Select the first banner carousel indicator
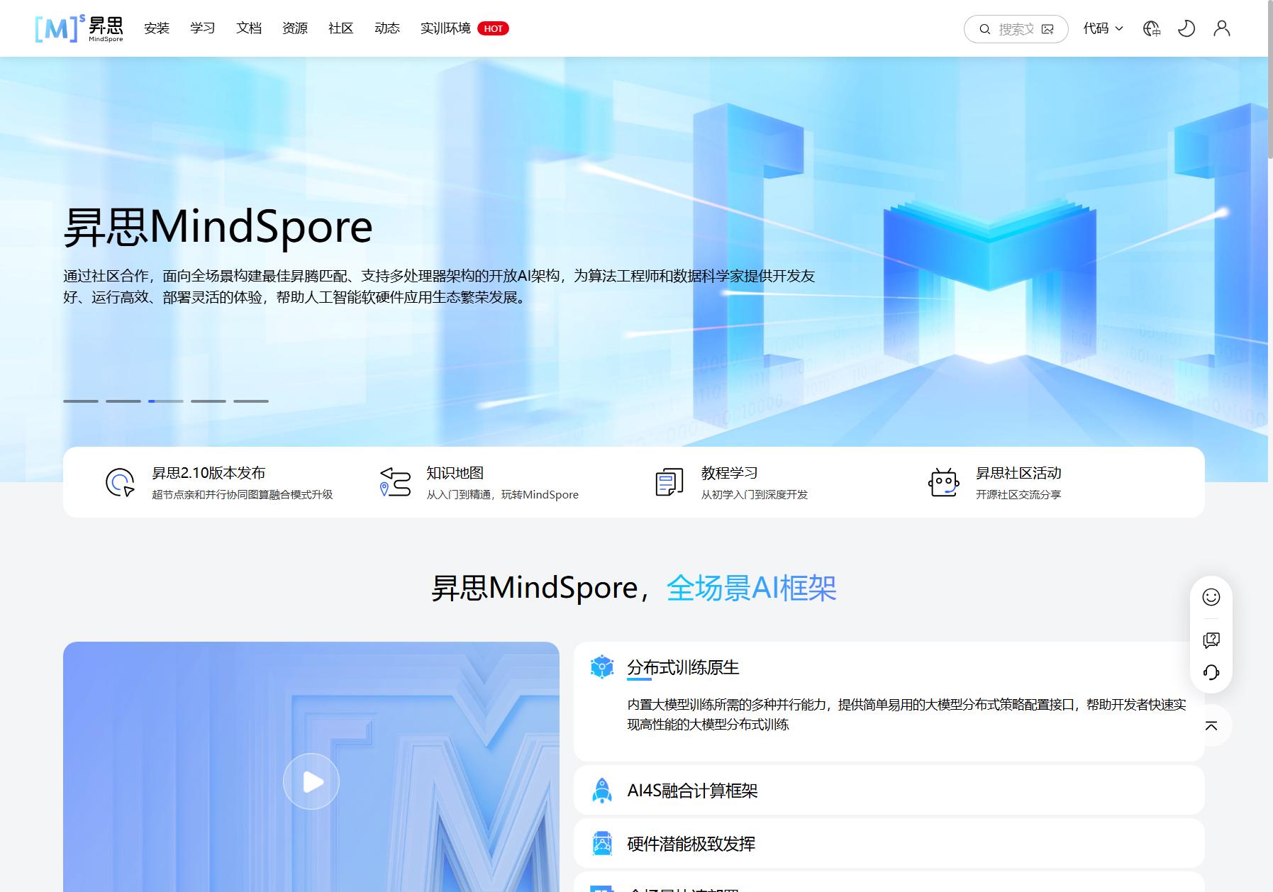Screen dimensions: 1273x892 pyautogui.click(x=81, y=401)
